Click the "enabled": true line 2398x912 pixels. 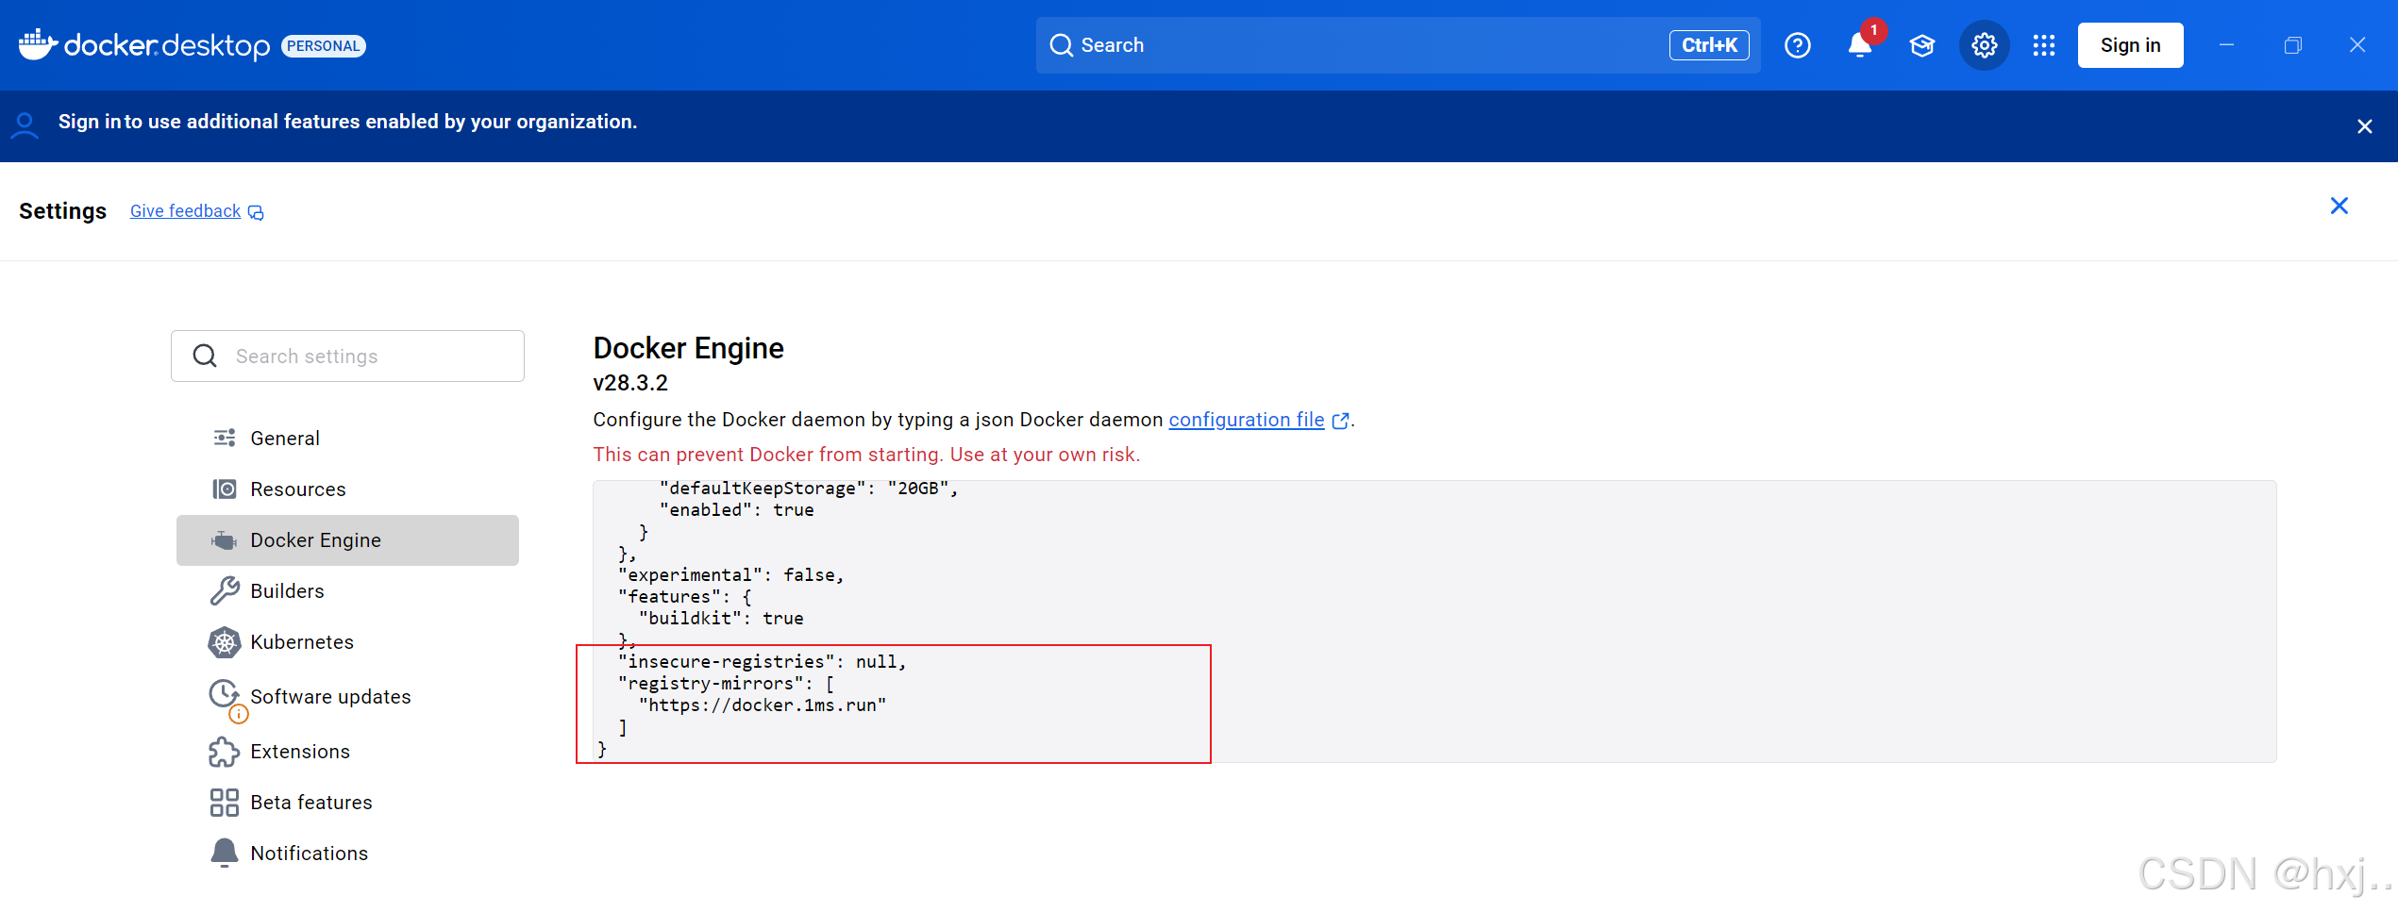736,510
